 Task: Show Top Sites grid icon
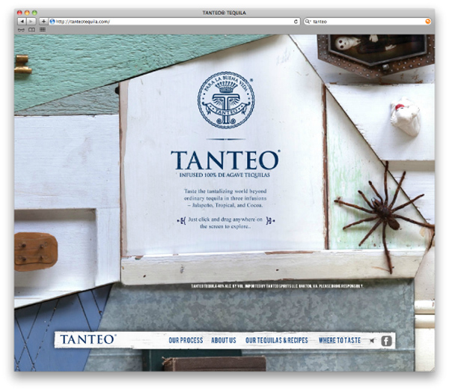pos(43,29)
